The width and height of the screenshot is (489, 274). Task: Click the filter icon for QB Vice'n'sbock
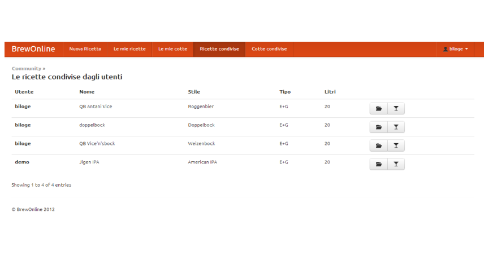click(x=396, y=145)
